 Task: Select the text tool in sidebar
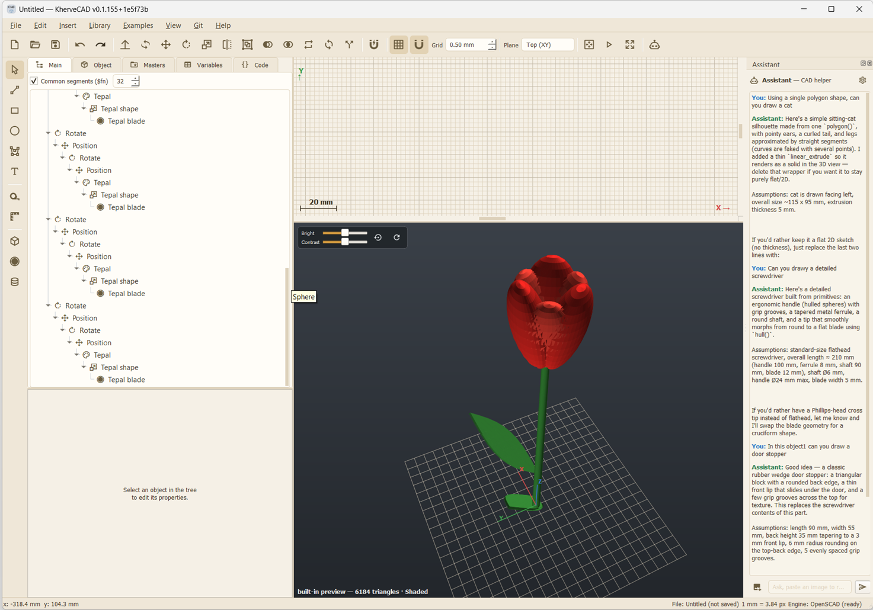15,172
